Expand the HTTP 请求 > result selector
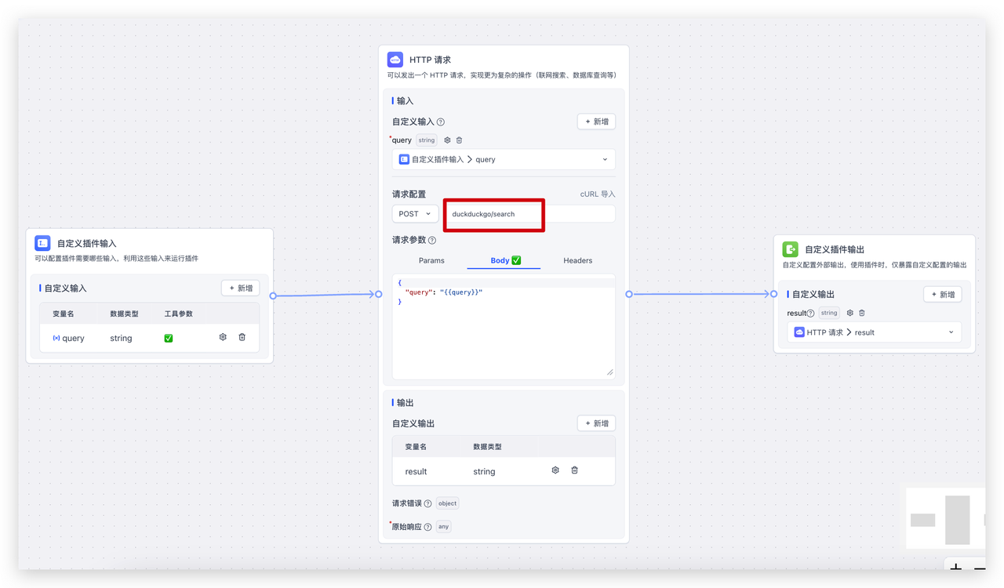1004x588 pixels. click(x=874, y=332)
